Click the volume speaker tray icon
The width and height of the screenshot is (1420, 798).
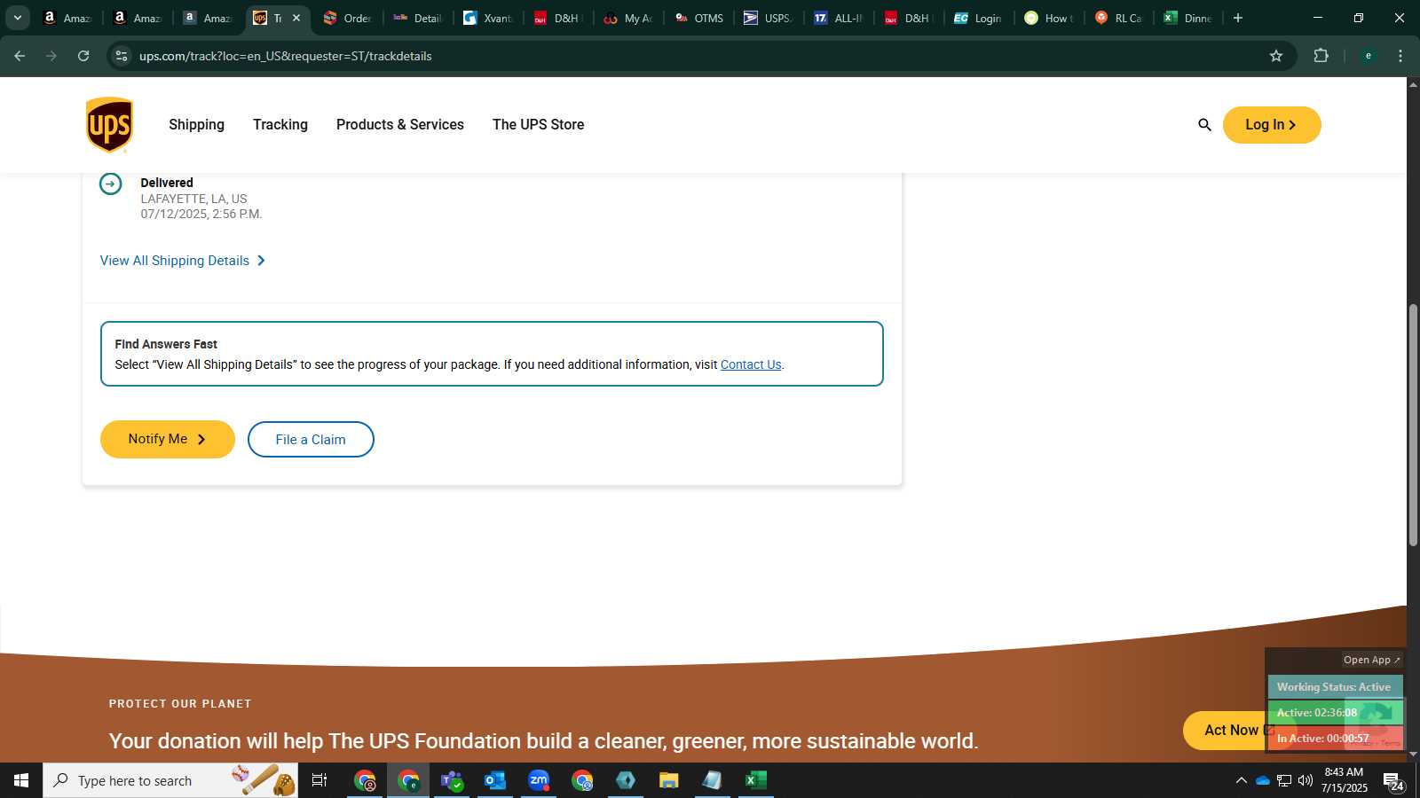click(x=1305, y=780)
